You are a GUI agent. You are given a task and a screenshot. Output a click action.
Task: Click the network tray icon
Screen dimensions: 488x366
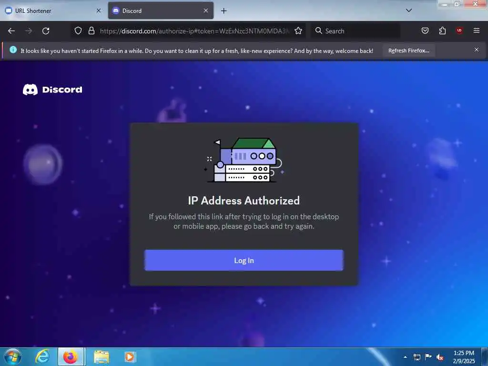coord(417,357)
